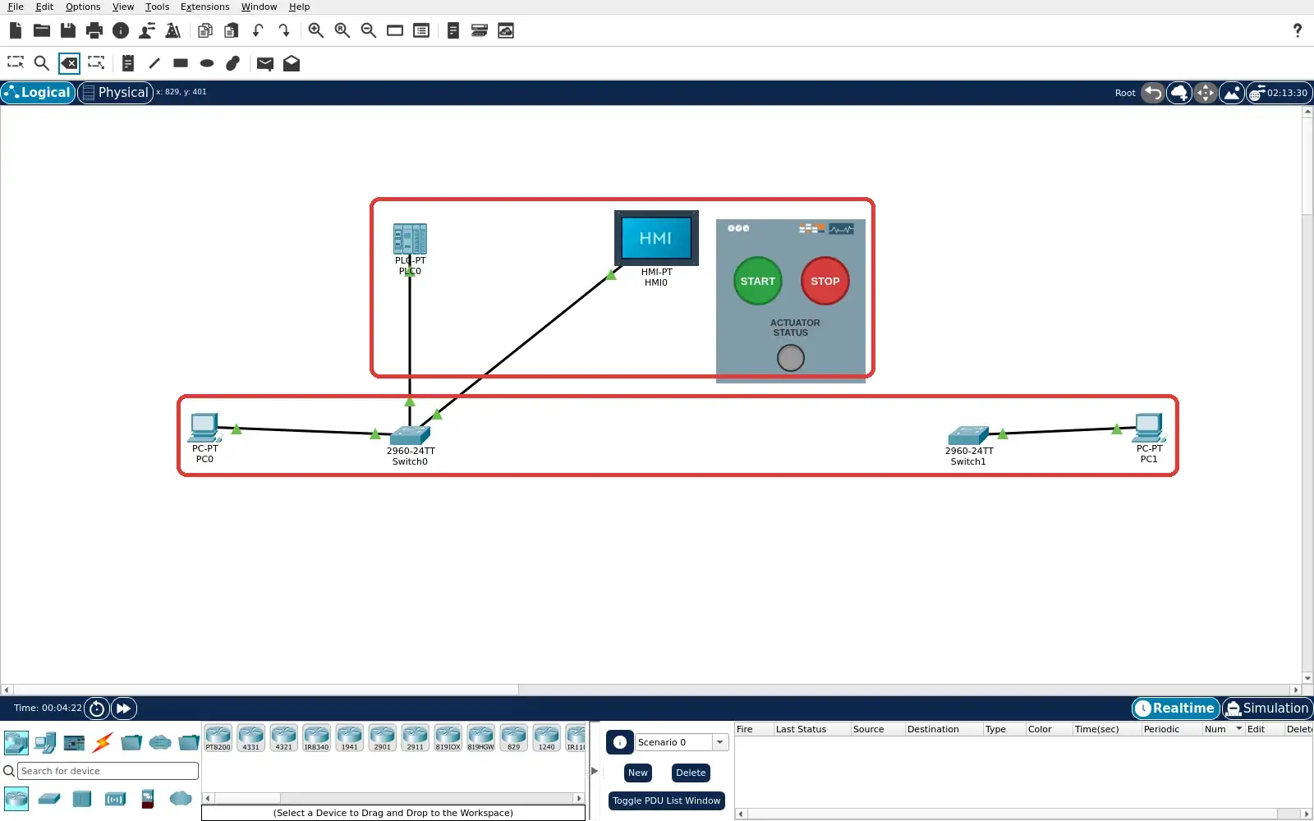
Task: Open the Edit menu
Action: [44, 7]
